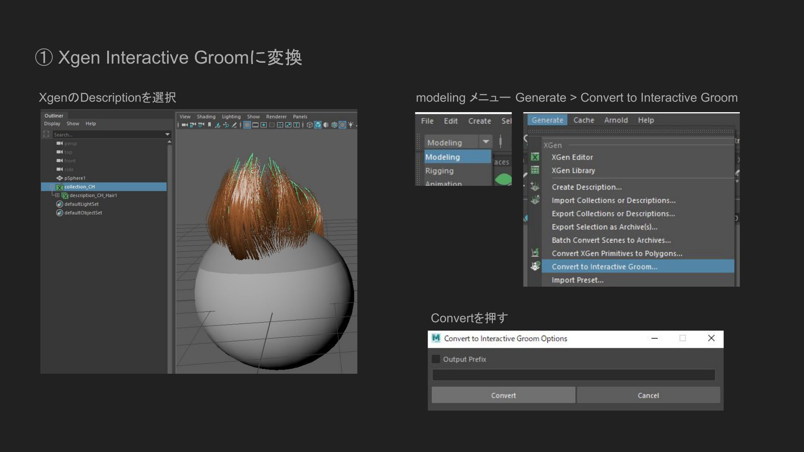Open the viewport Panels menu
This screenshot has height=452, width=804.
pos(300,117)
